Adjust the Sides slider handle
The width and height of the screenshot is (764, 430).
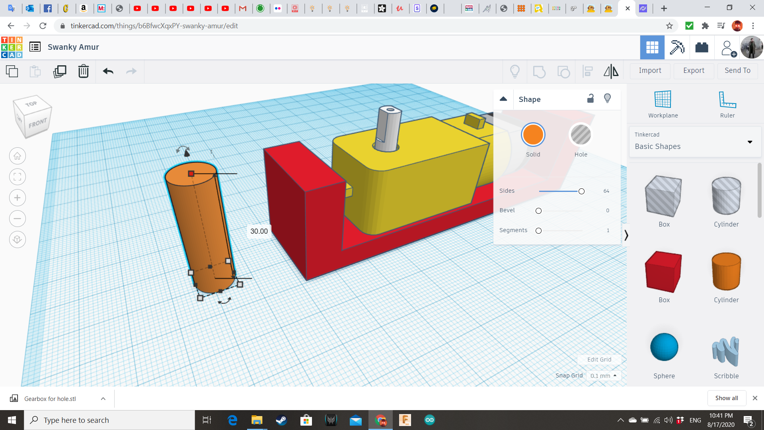[581, 191]
